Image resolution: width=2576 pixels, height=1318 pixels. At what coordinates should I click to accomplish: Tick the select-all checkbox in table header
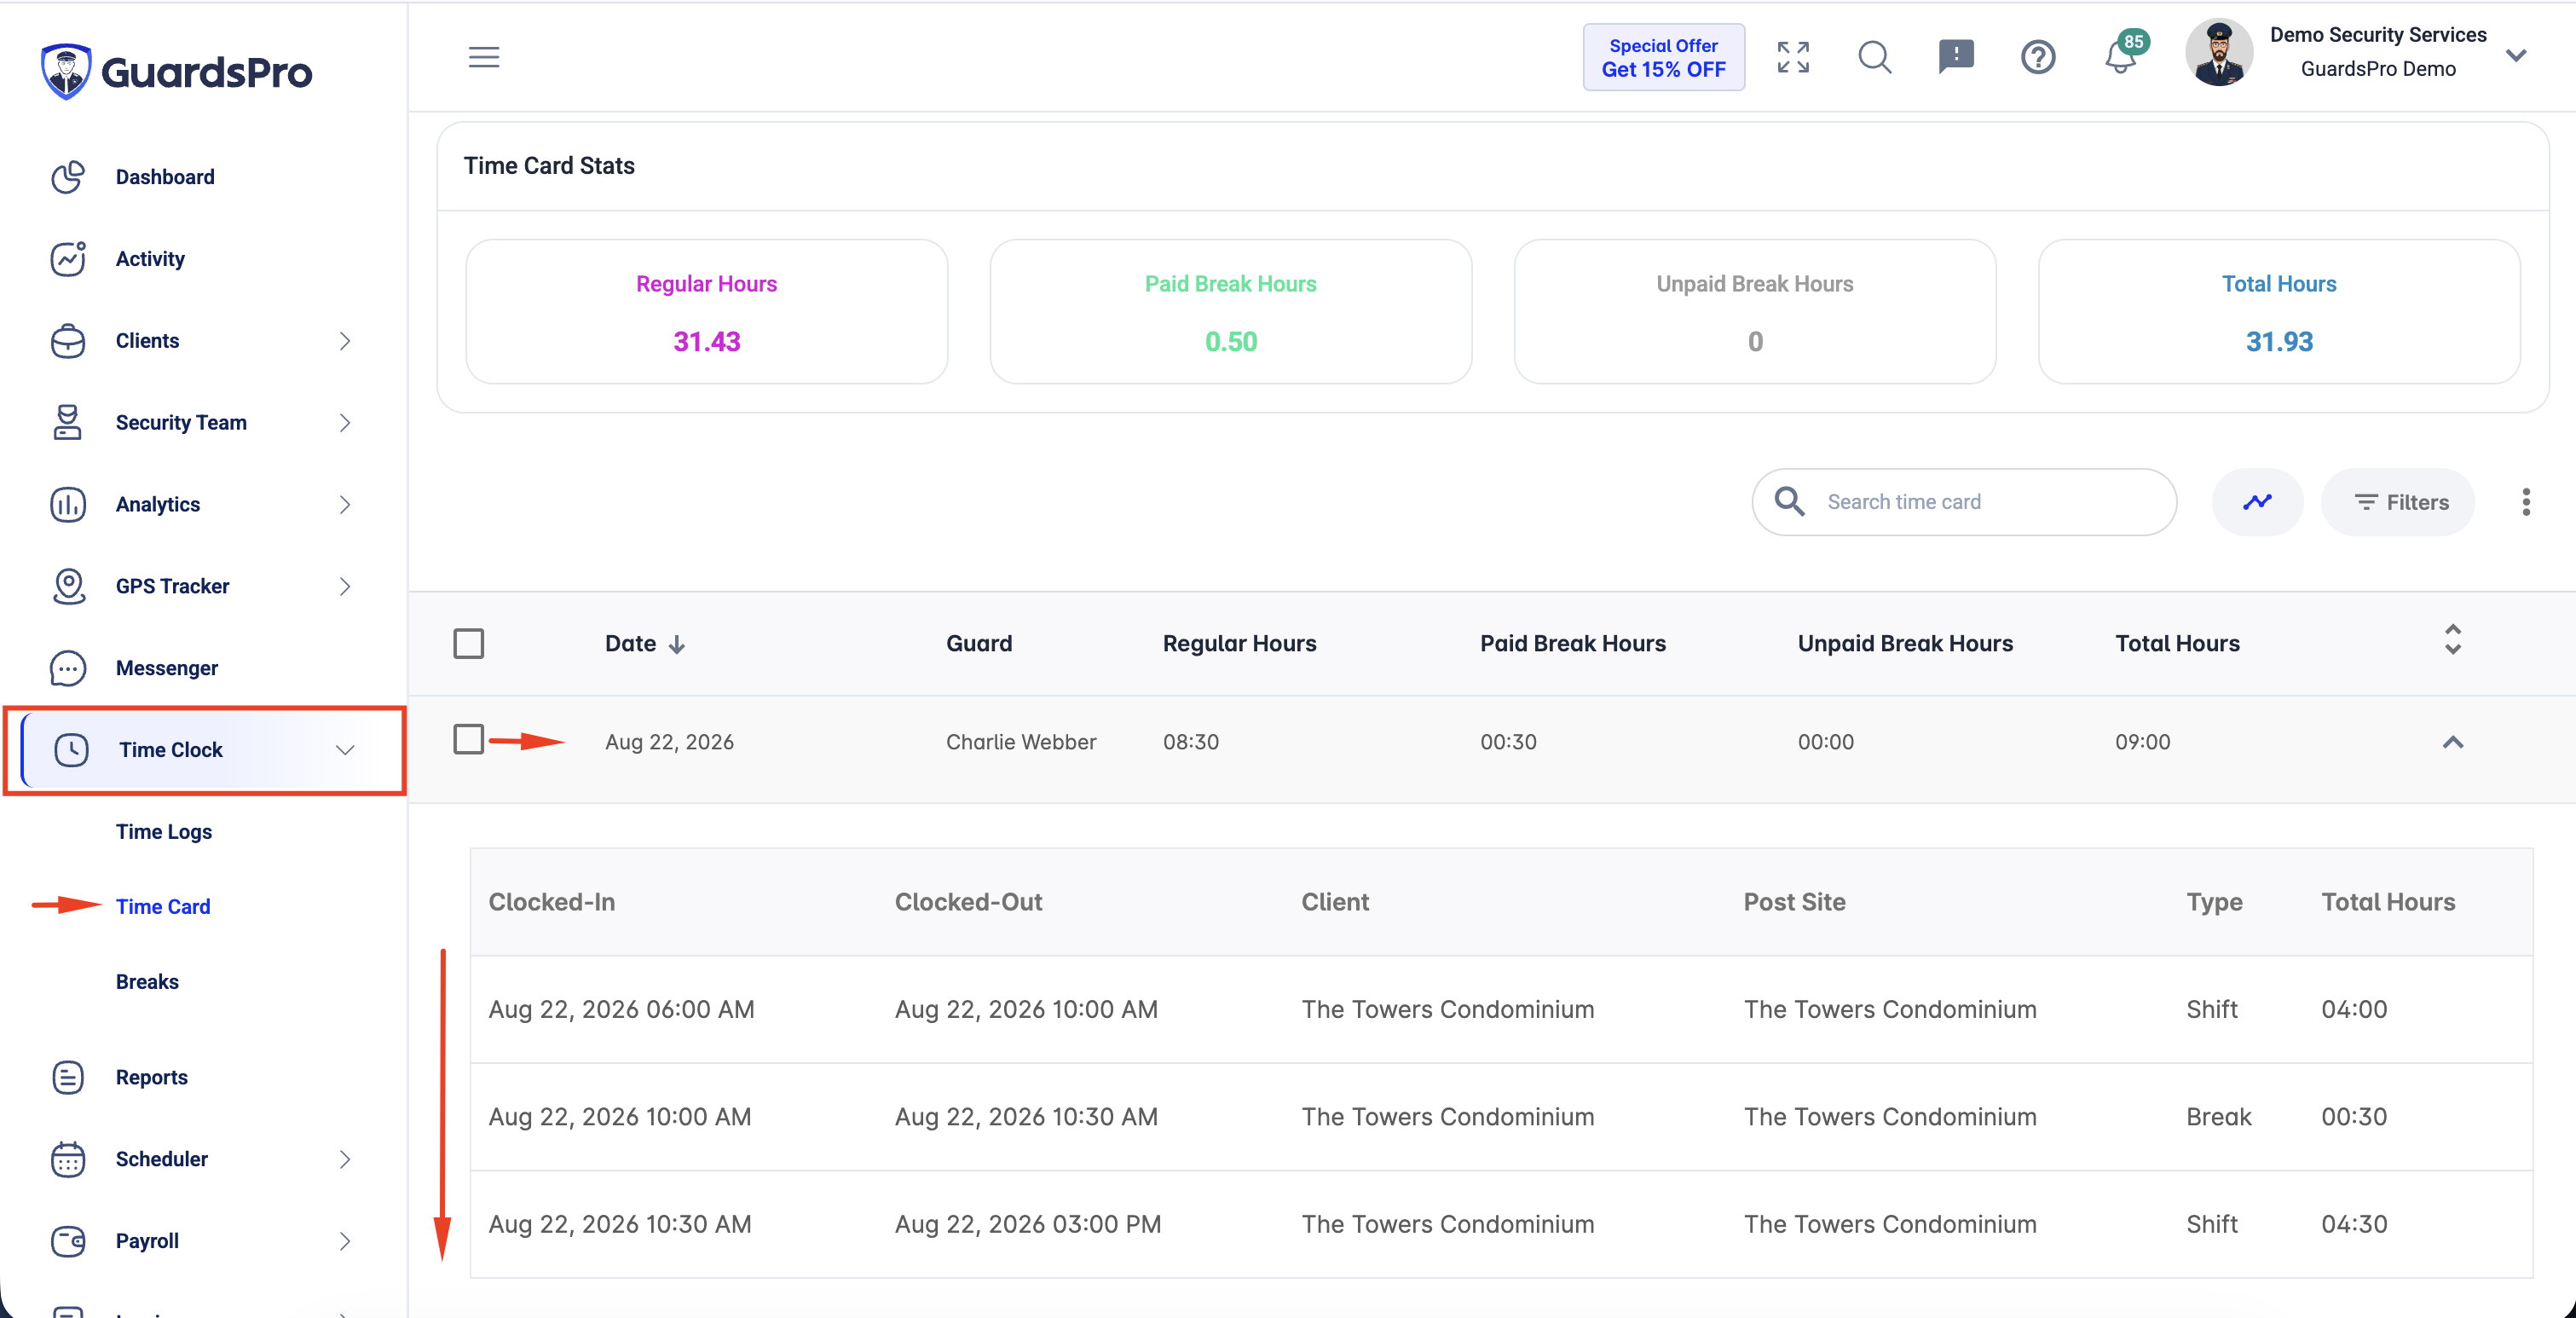[x=468, y=643]
